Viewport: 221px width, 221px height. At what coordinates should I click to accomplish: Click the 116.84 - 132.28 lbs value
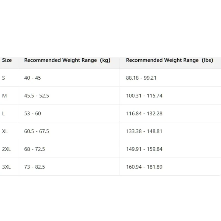click(x=144, y=114)
